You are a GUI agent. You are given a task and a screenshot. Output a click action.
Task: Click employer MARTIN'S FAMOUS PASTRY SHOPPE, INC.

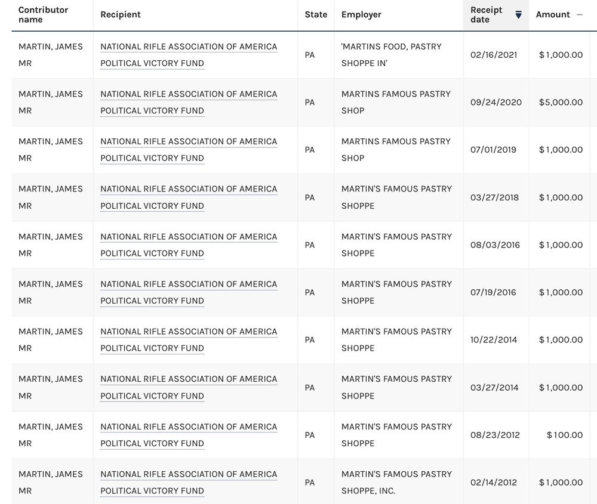396,483
